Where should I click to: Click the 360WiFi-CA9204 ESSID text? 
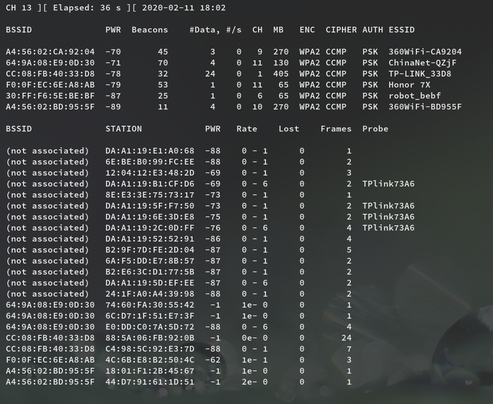(x=425, y=52)
